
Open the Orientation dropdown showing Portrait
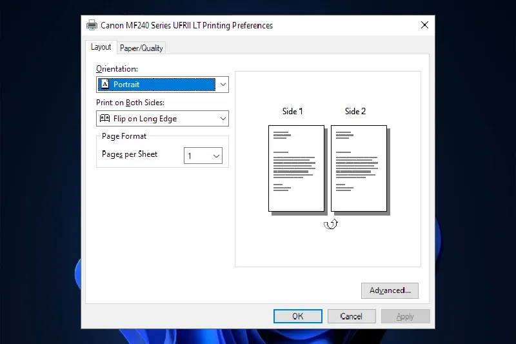pyautogui.click(x=163, y=85)
